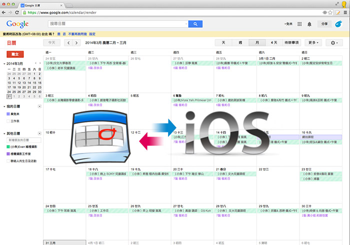The height and width of the screenshot is (245, 350).
Task: Collapse the 2014年3月 mini calendar section
Action: (x=4, y=64)
